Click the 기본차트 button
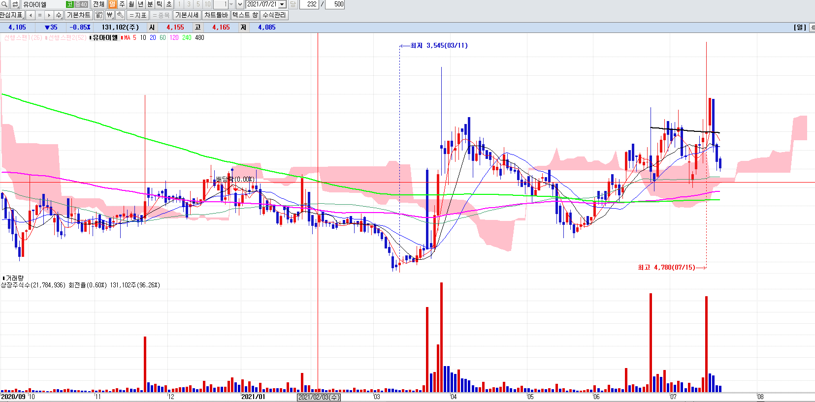The image size is (815, 402). (x=79, y=15)
